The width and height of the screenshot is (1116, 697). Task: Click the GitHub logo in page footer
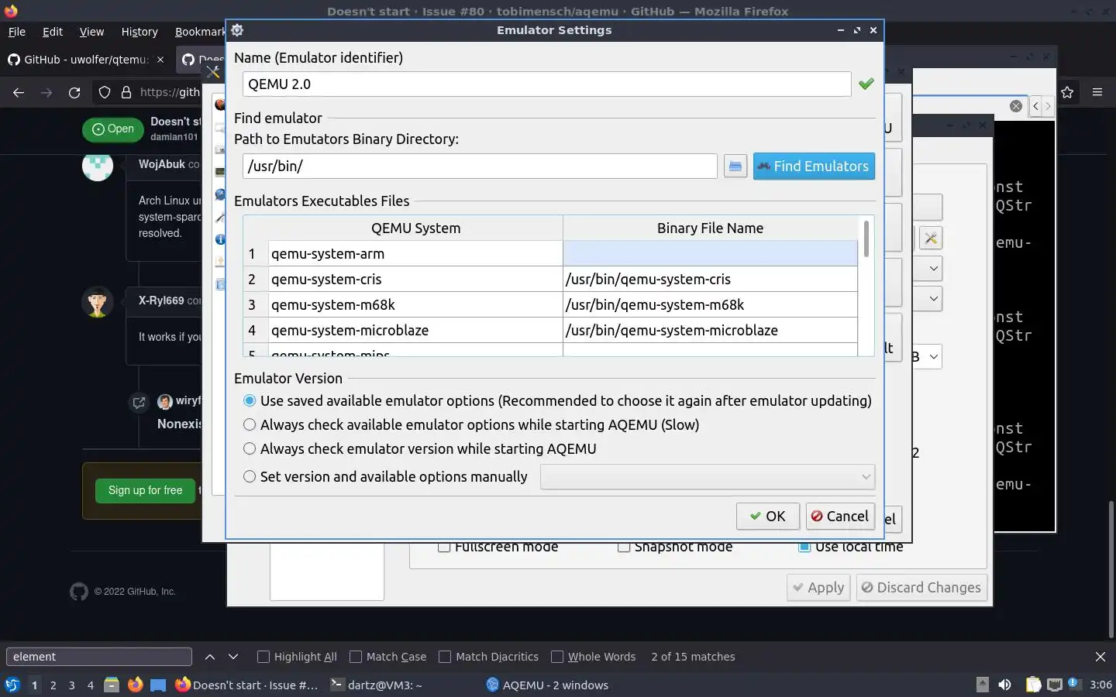pyautogui.click(x=79, y=592)
